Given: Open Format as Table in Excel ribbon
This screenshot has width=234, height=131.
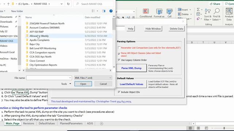Looking at the screenshot, I should [x=159, y=13].
